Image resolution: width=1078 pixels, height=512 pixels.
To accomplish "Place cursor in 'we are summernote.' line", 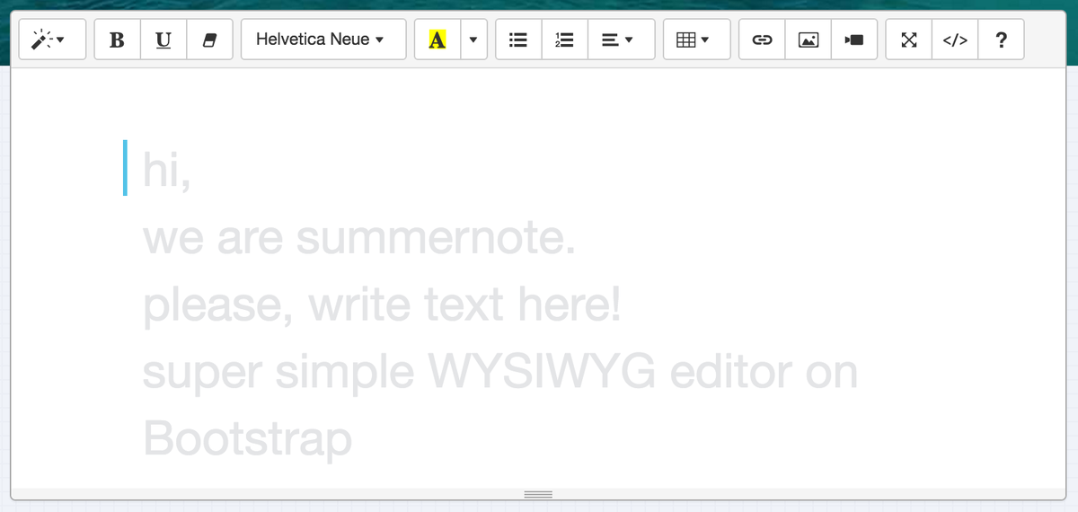I will tap(358, 239).
